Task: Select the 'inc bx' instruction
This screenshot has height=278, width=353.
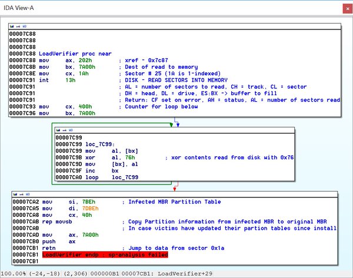Action: (102, 171)
